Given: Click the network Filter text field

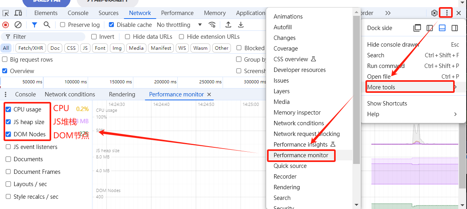Looking at the screenshot, I should [x=43, y=37].
